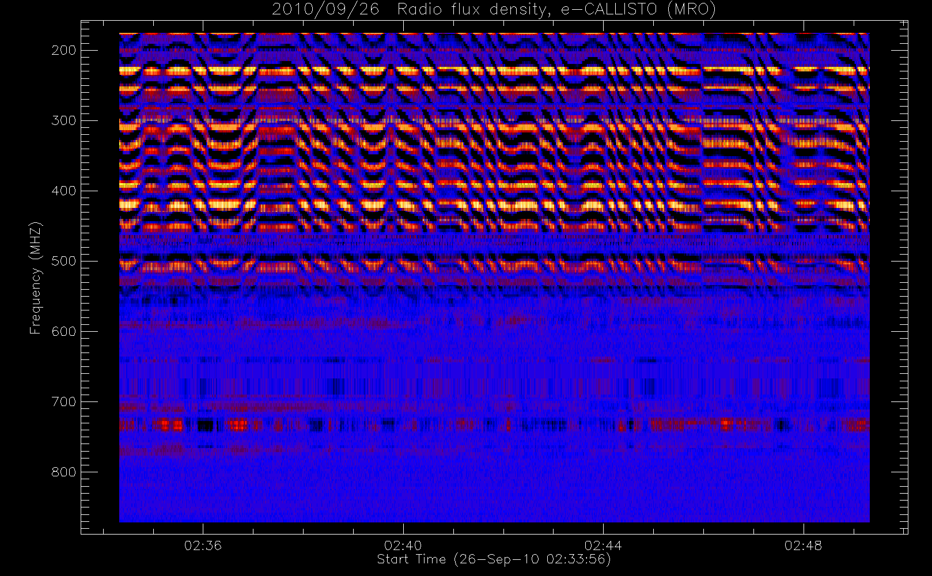Click the 'Frequency (MHZ)' y-axis label
The width and height of the screenshot is (932, 576).
click(36, 278)
